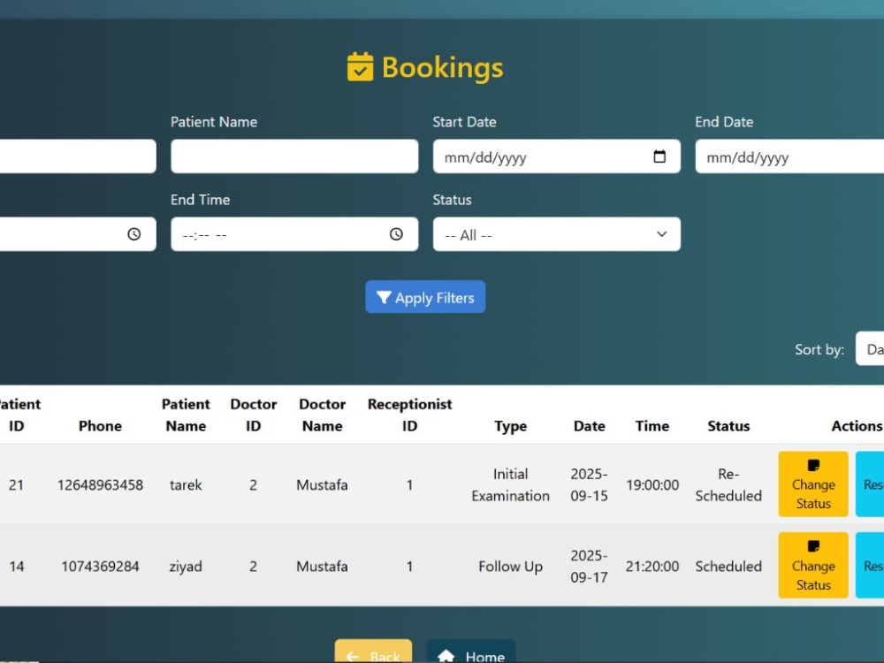Screen dimensions: 884x663
Task: Click inside the Patient Name input field
Action: [294, 156]
